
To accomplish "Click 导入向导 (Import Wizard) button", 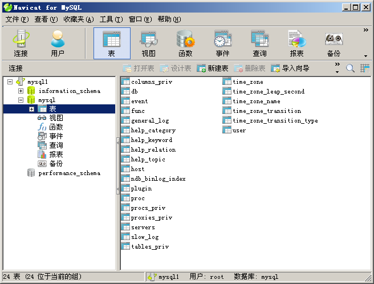I will tap(290, 68).
